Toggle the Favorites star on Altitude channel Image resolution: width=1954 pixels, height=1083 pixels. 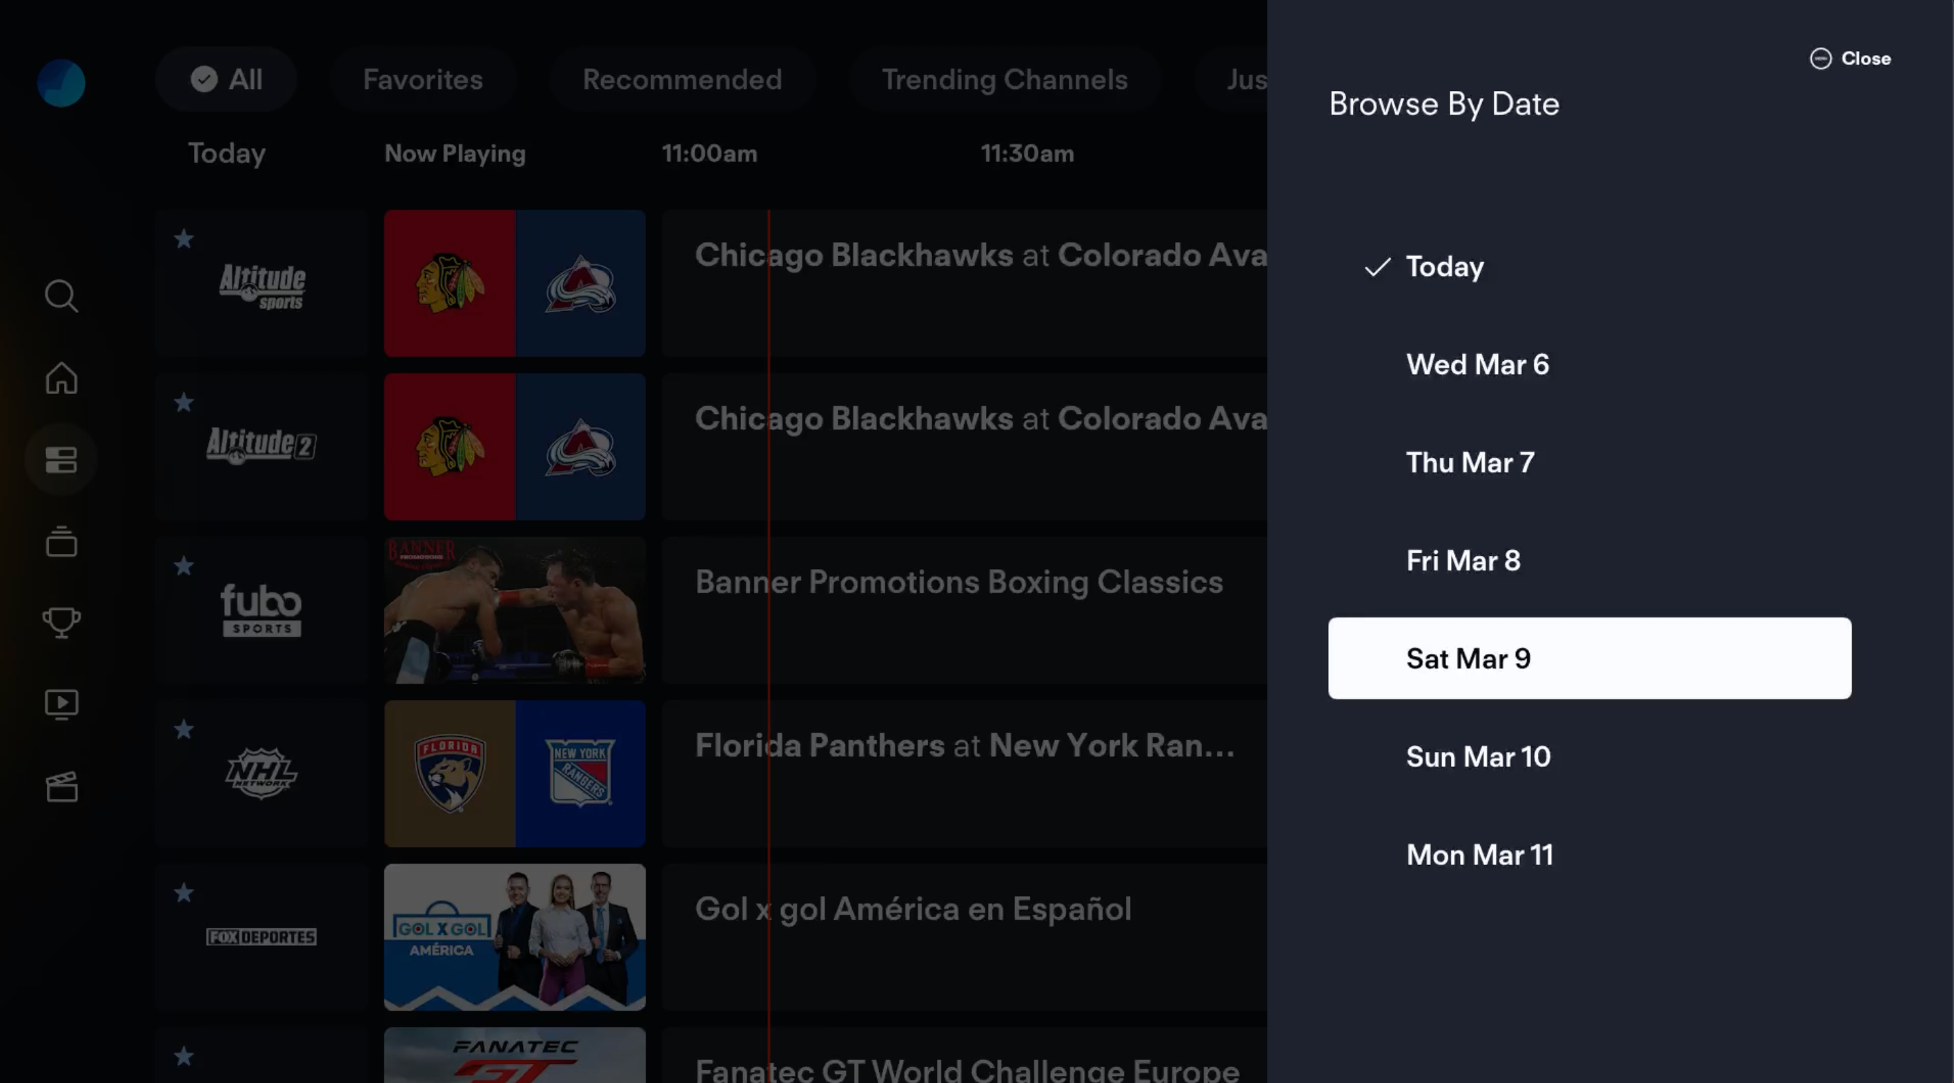pos(183,239)
